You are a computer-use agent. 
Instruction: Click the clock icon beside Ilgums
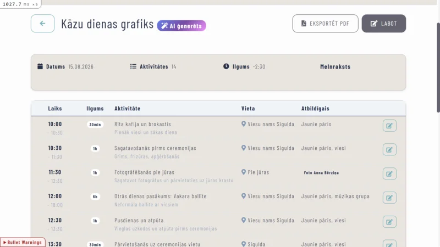pyautogui.click(x=226, y=66)
